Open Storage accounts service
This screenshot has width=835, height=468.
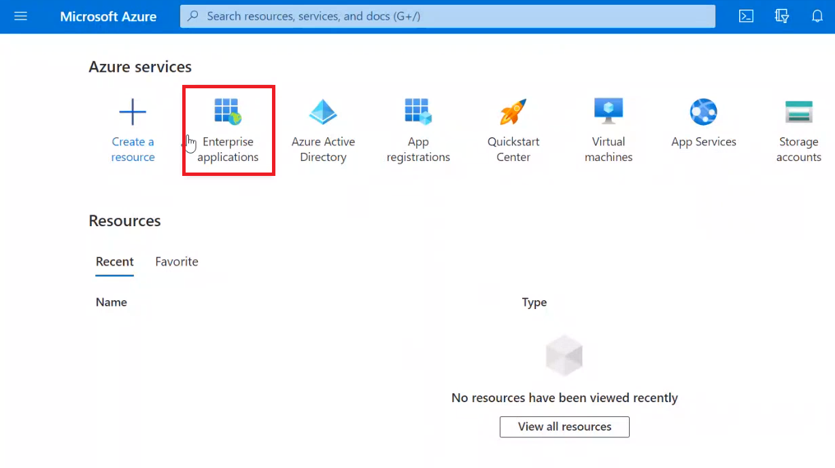(x=799, y=129)
